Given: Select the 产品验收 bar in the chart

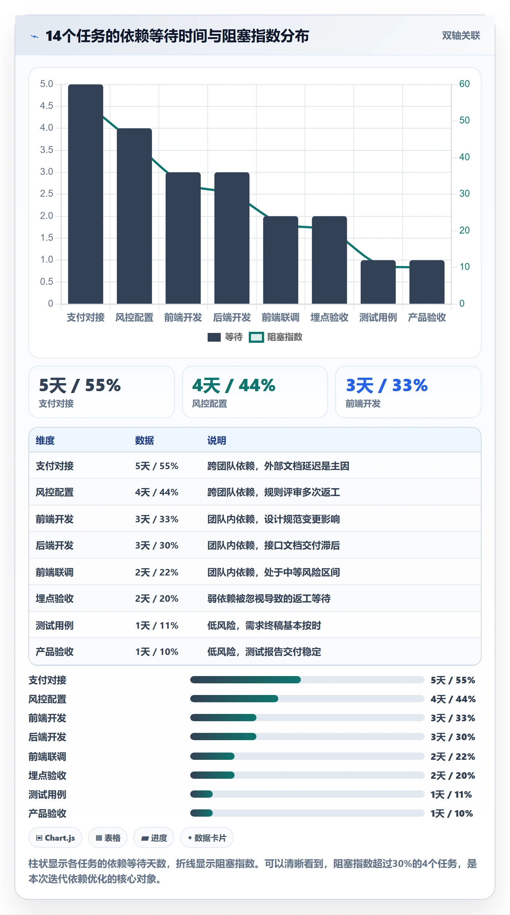Looking at the screenshot, I should (x=427, y=282).
